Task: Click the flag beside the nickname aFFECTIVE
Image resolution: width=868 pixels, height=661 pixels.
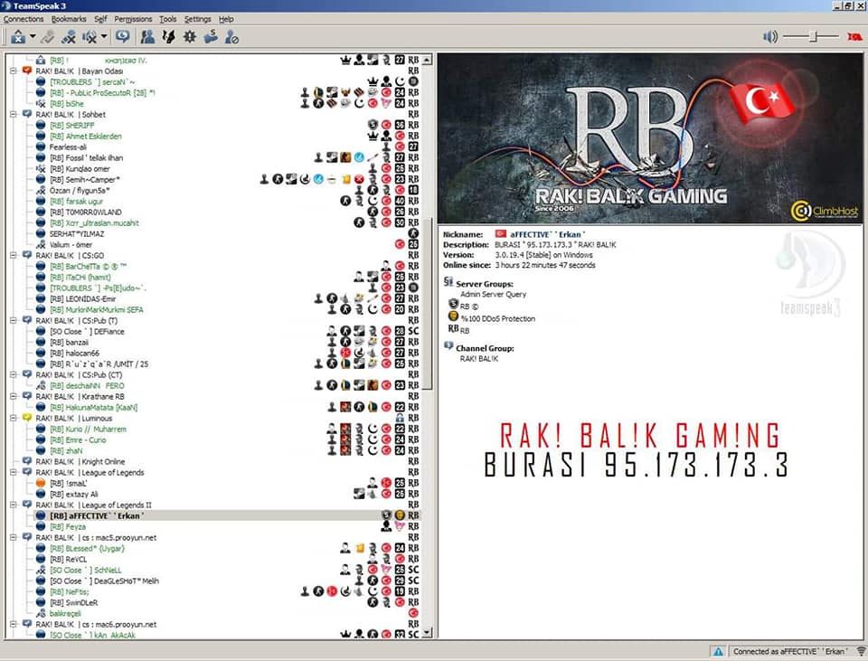Action: pos(500,233)
